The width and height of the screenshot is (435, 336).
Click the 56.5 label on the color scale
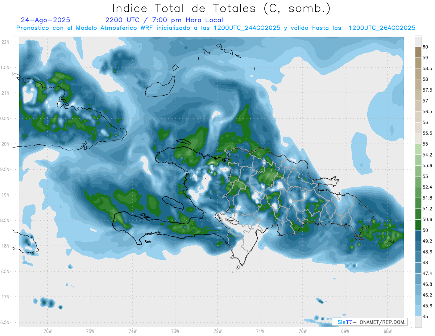(427, 112)
